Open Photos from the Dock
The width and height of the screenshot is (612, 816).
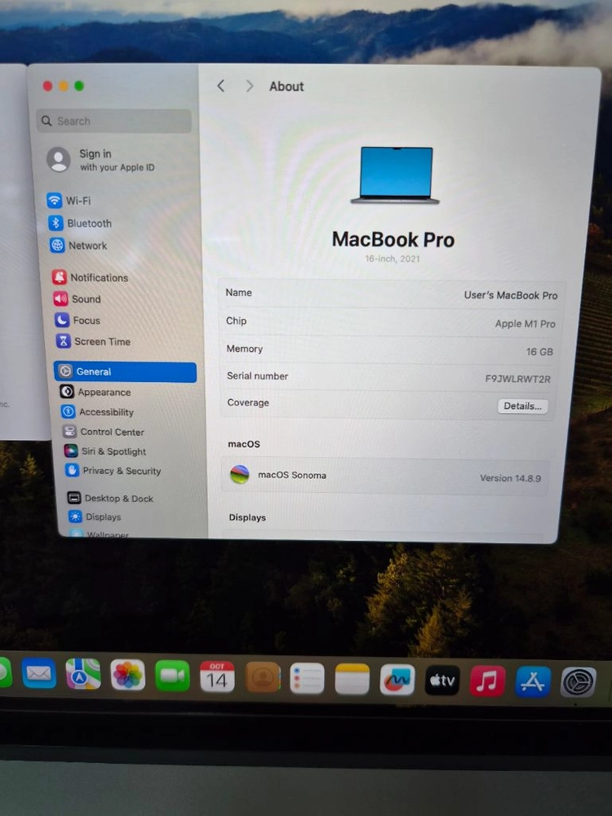click(128, 675)
